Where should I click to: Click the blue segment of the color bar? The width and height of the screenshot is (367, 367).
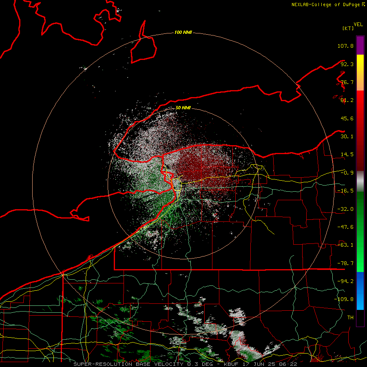pos(360,290)
